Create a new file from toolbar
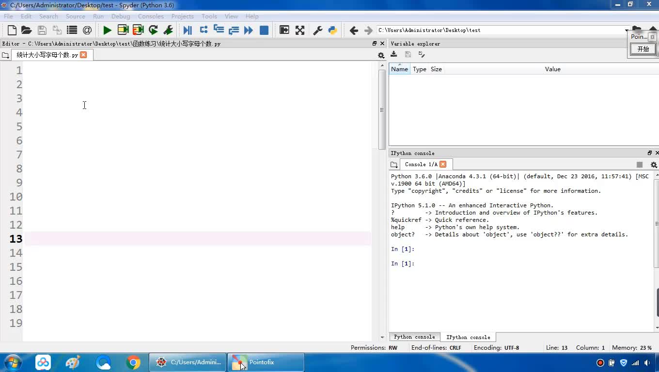The height and width of the screenshot is (372, 659). point(12,30)
